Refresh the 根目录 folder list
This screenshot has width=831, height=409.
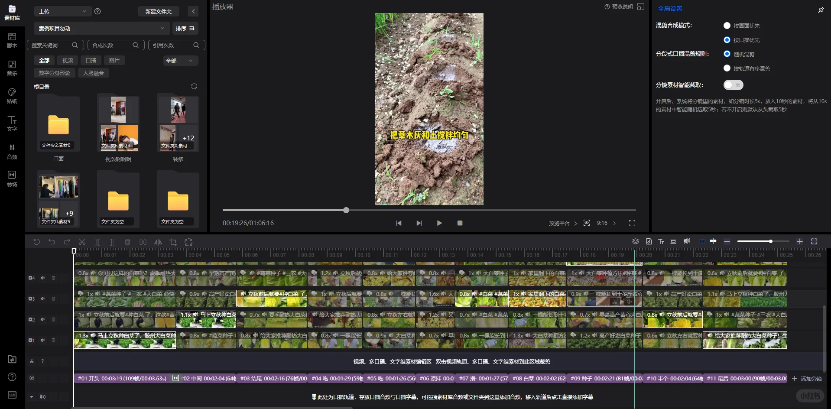194,86
